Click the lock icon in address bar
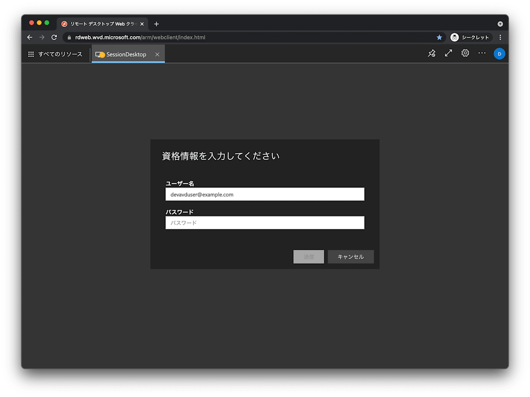This screenshot has height=397, width=530. click(x=69, y=38)
